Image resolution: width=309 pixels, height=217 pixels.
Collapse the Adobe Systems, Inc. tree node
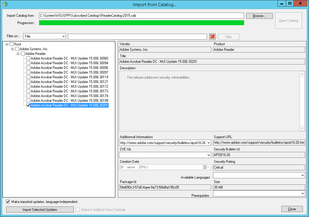pos(12,49)
